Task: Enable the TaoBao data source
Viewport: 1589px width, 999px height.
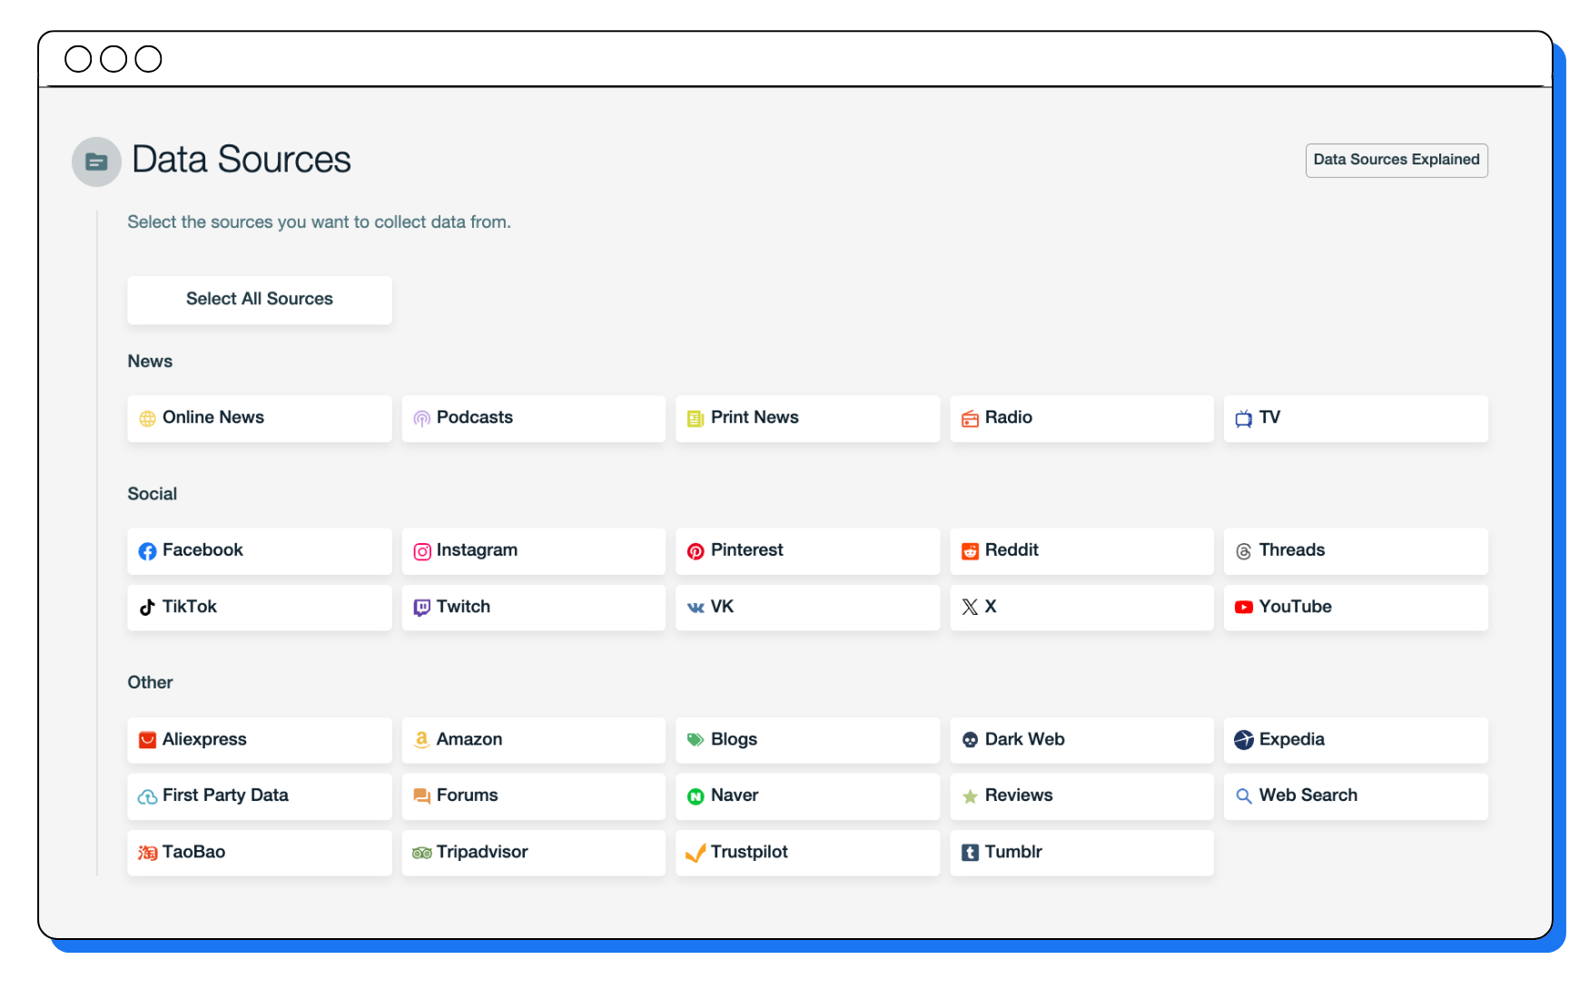Action: pyautogui.click(x=259, y=852)
